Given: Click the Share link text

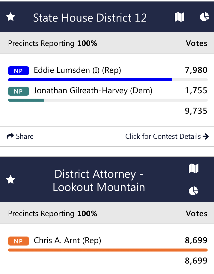Looking at the screenshot, I should pos(25,136).
